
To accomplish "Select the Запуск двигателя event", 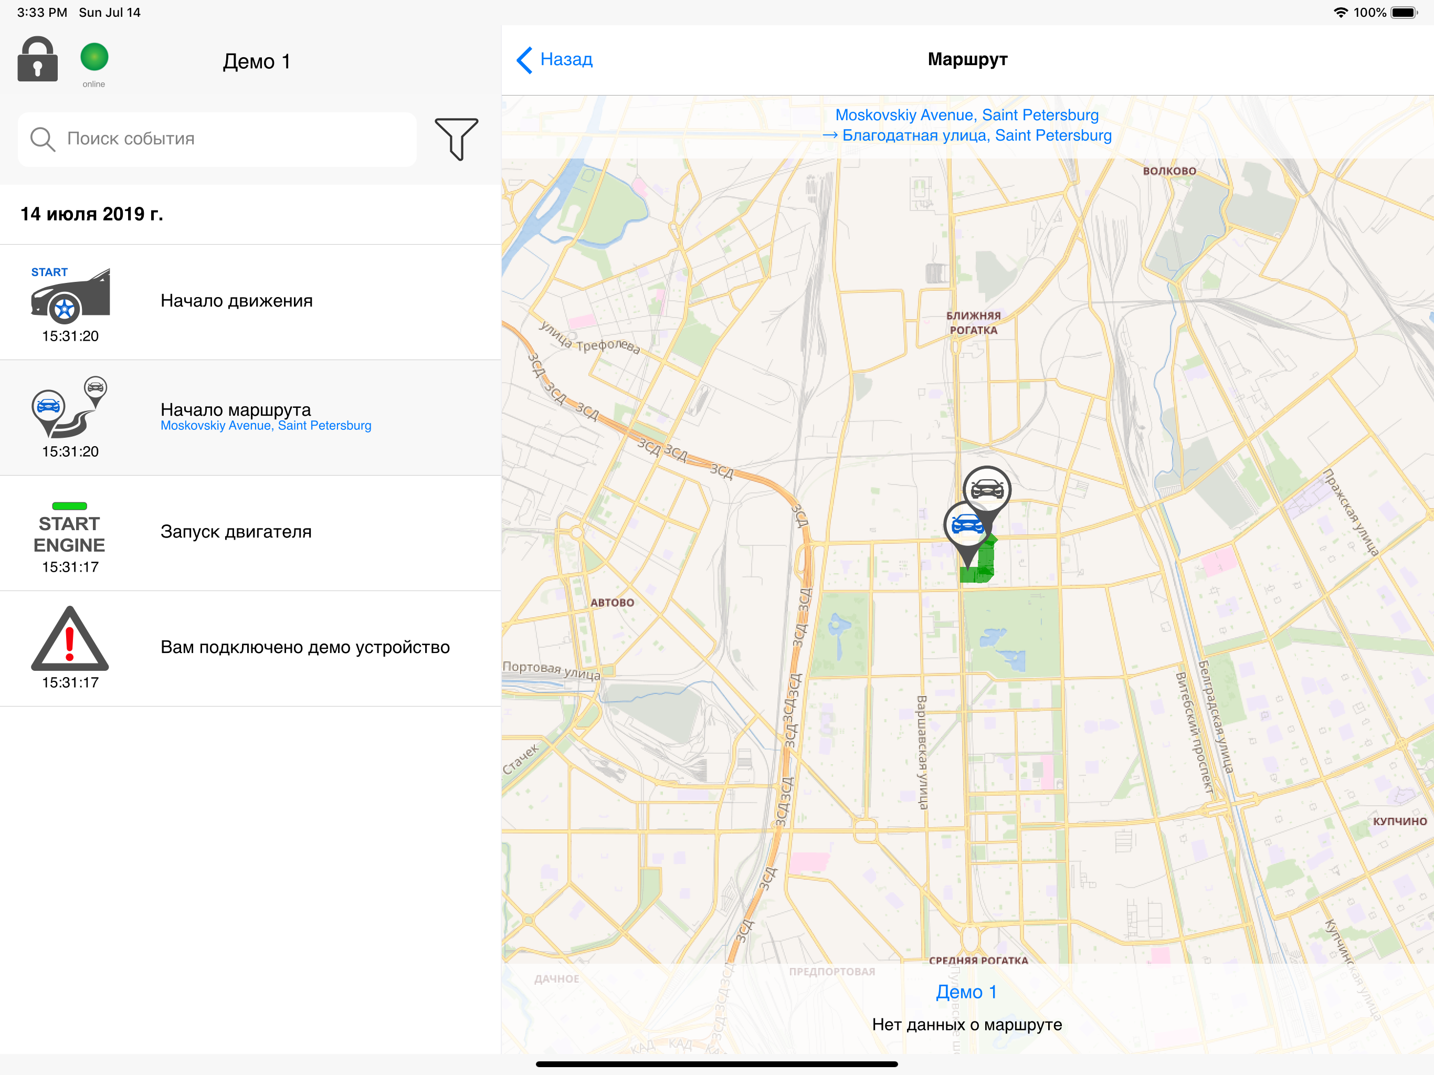I will (x=250, y=533).
